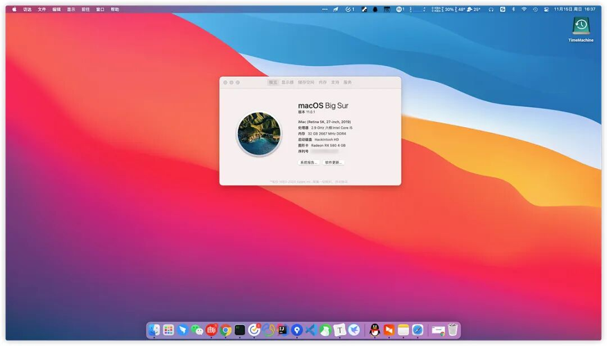
Task: Switch to the 支持 (Support) tab
Action: point(335,82)
